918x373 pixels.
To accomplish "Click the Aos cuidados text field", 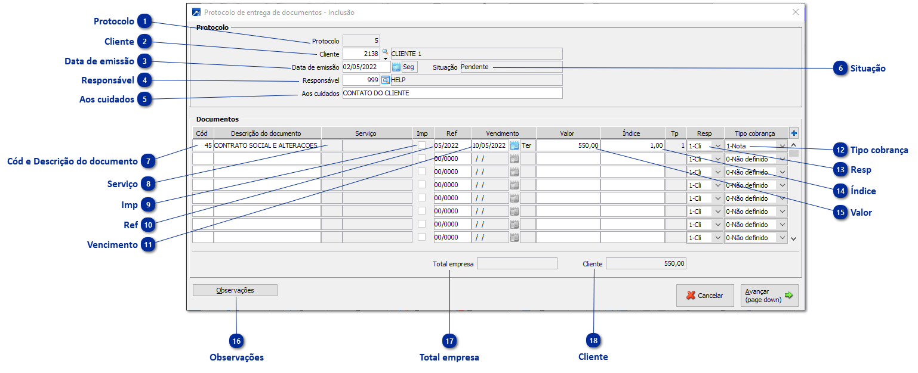I will click(452, 94).
